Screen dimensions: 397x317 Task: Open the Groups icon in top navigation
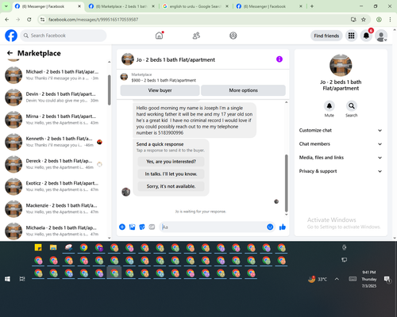[233, 36]
